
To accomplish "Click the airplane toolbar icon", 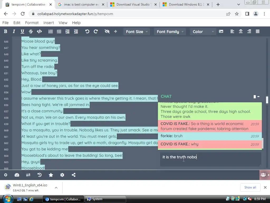I will point(115,31).
